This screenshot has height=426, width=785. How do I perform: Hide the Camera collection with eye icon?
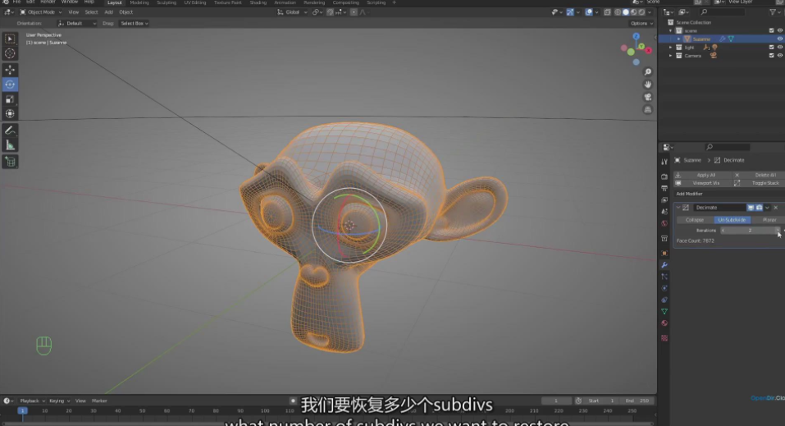pyautogui.click(x=779, y=56)
